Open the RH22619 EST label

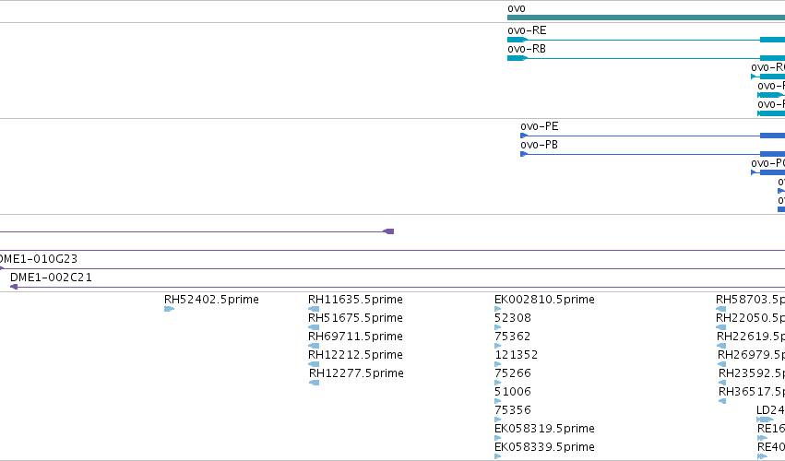(x=751, y=337)
